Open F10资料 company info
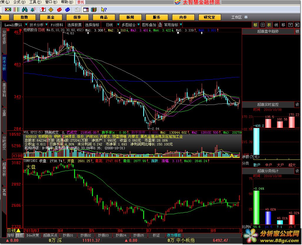The image size is (302, 245). (57, 25)
